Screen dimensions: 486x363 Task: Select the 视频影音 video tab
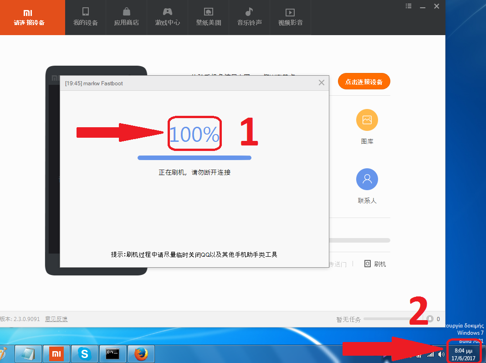290,17
